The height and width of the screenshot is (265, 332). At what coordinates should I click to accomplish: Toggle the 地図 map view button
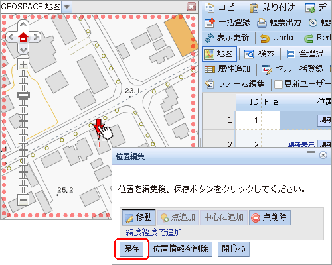[220, 54]
